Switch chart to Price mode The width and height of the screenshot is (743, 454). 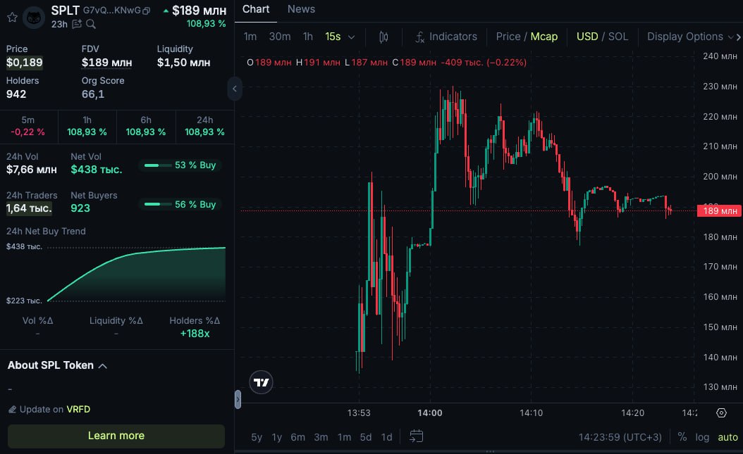point(508,37)
